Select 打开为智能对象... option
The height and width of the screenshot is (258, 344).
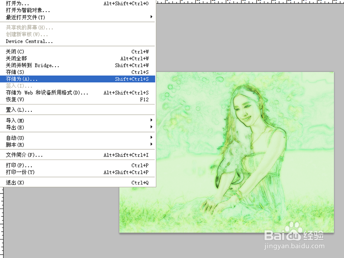[77, 10]
